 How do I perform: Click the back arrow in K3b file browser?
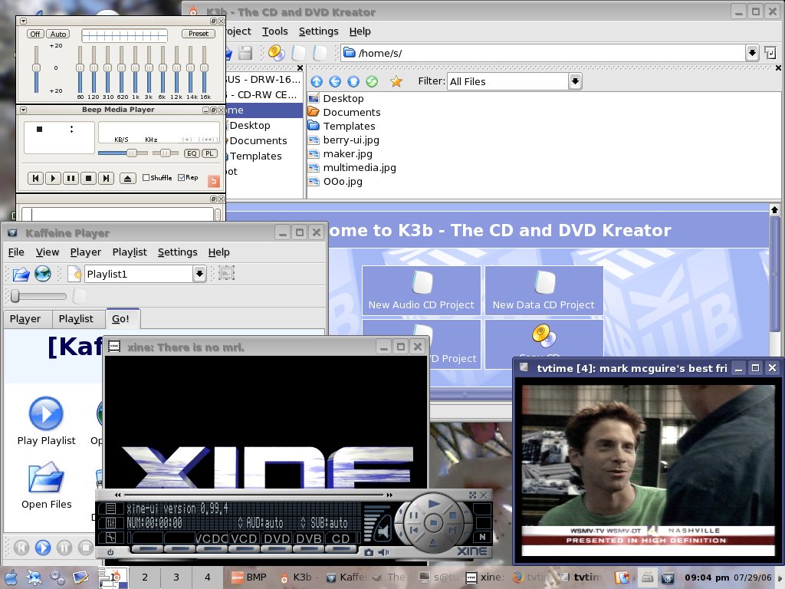point(335,81)
